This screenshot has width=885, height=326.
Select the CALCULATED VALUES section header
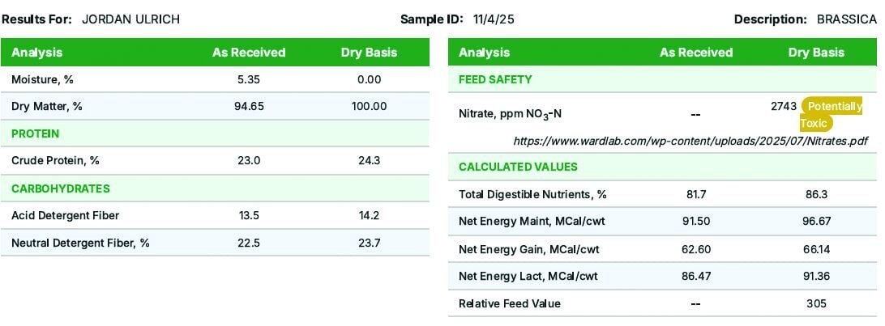click(x=518, y=167)
